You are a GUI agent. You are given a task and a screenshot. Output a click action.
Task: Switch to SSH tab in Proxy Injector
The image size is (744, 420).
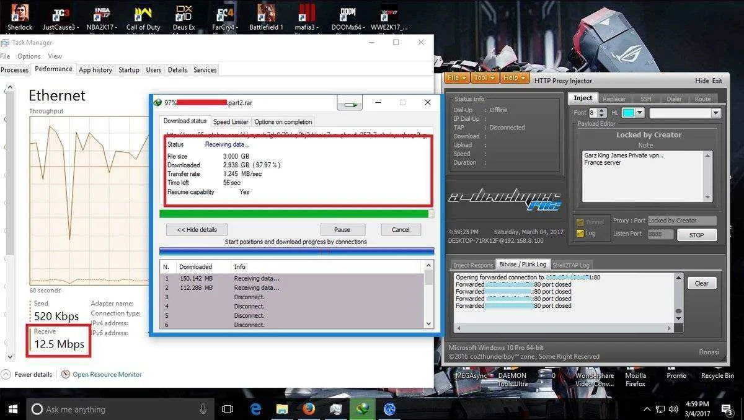[x=646, y=98]
